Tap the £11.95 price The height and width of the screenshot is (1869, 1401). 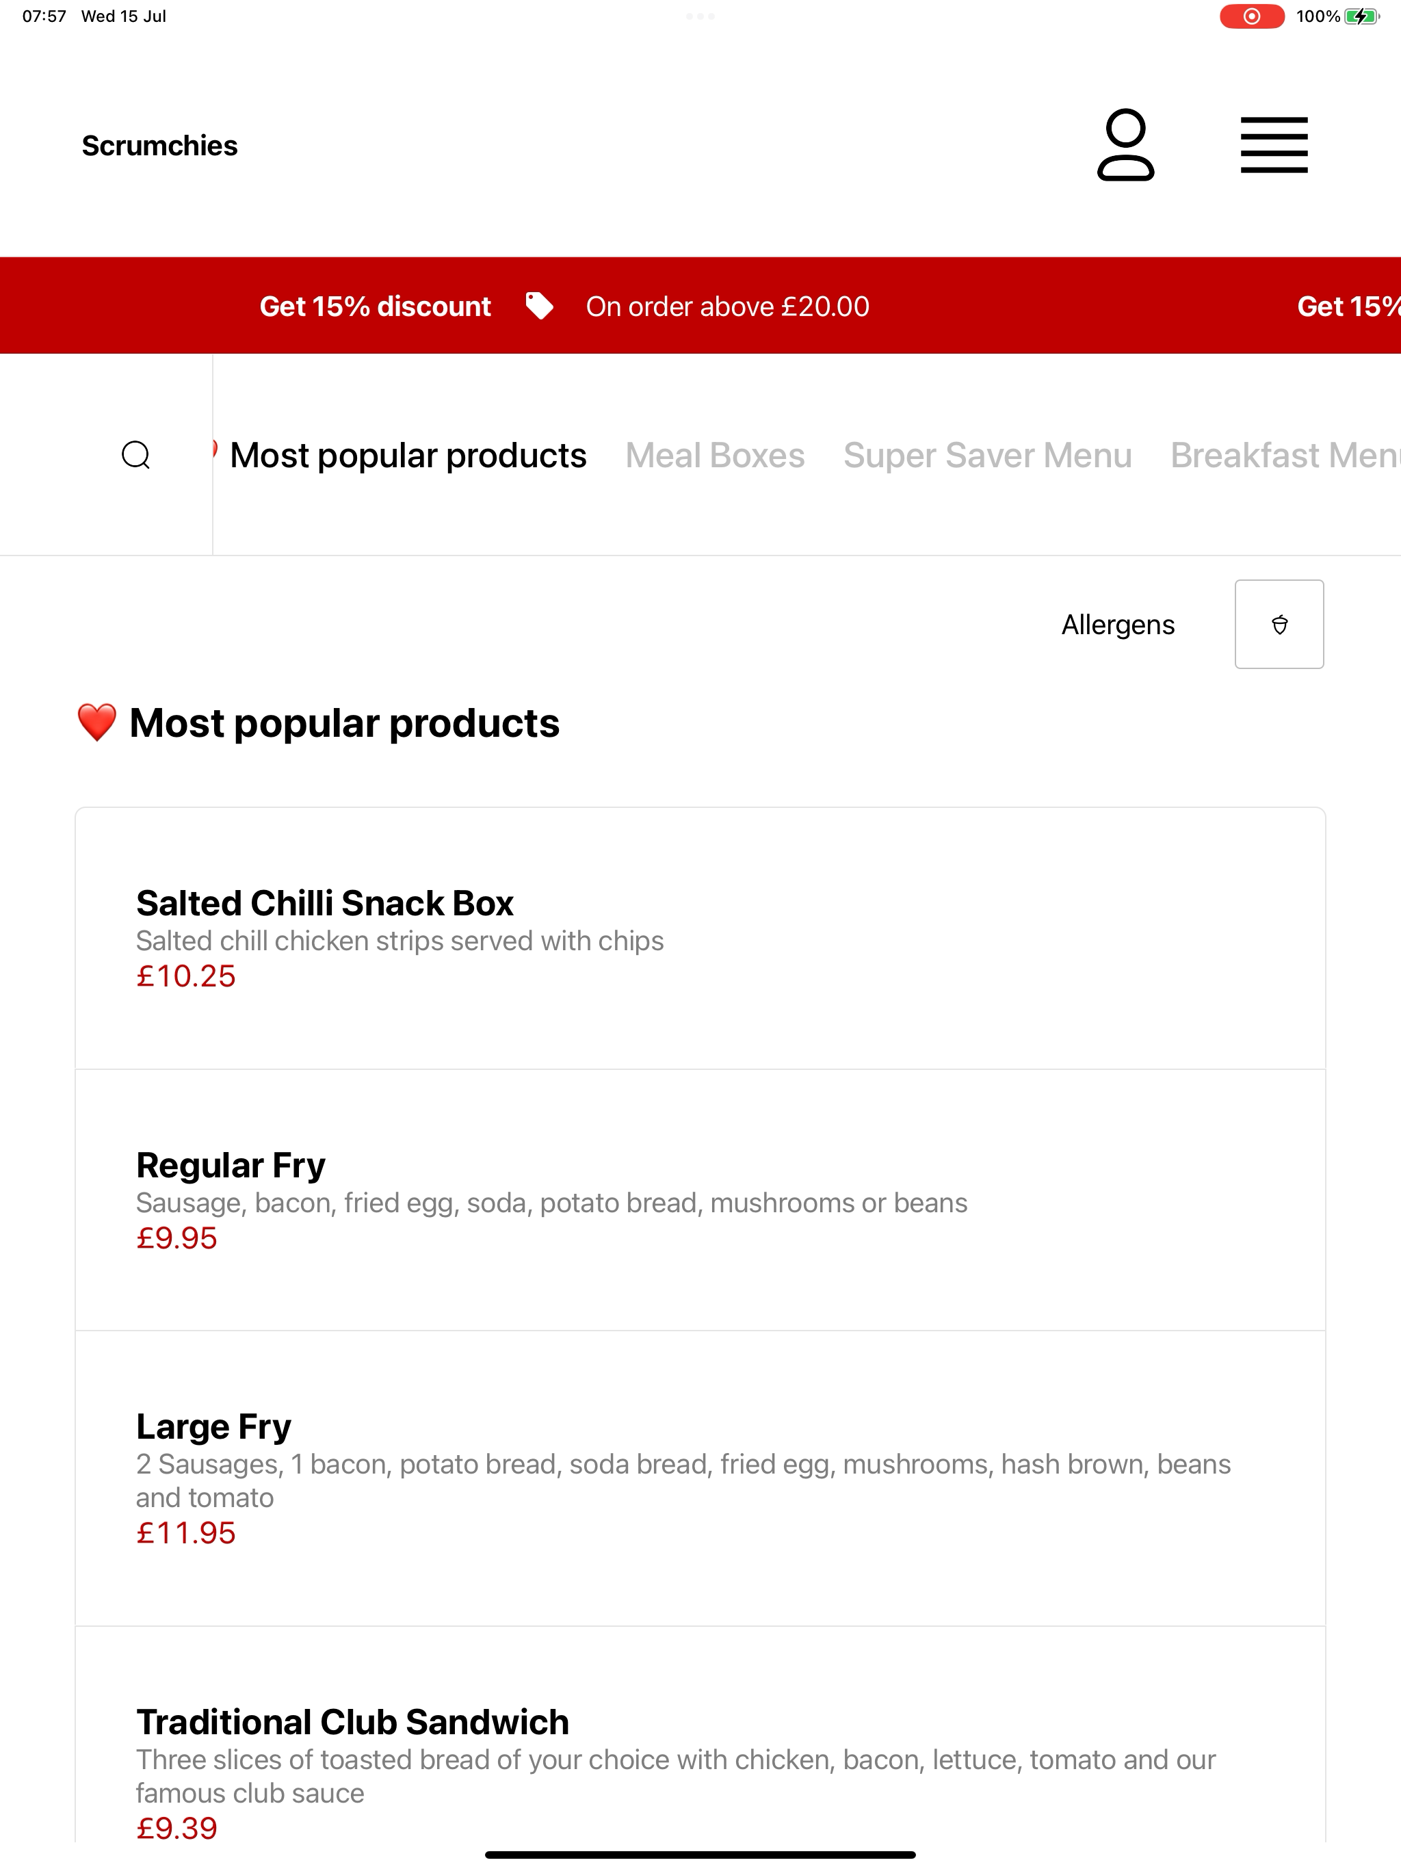(186, 1532)
